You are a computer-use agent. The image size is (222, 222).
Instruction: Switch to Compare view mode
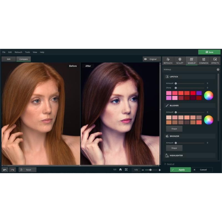[24, 59]
